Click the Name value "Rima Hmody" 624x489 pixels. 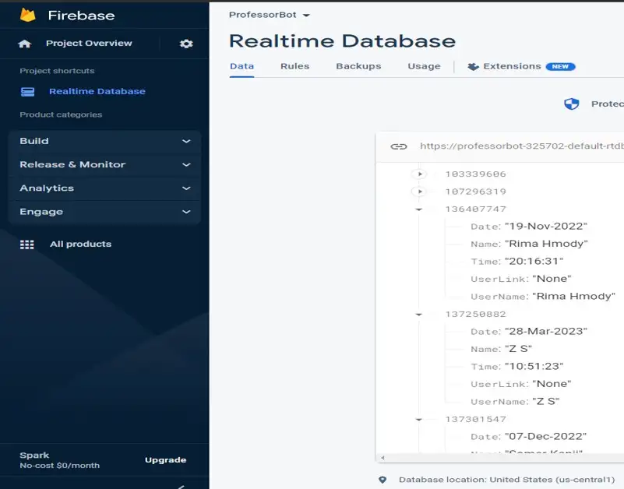click(x=546, y=244)
